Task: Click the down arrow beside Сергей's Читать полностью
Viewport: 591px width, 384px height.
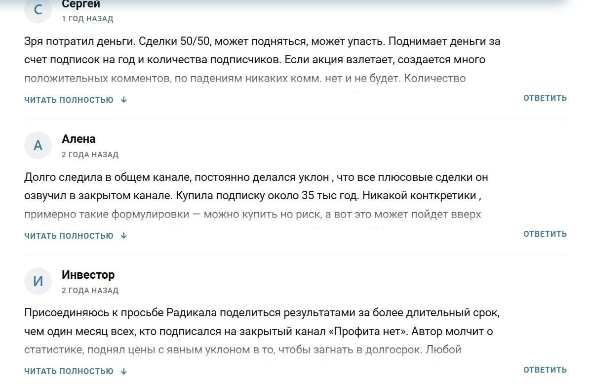Action: (123, 99)
